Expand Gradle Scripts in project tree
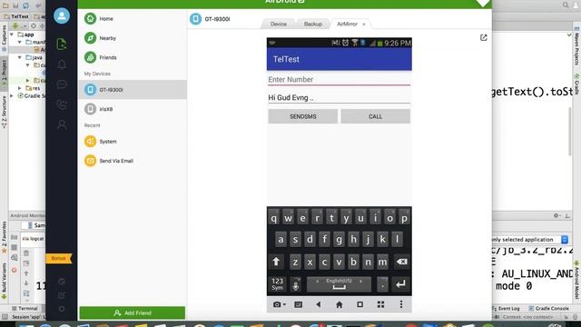 click(12, 95)
